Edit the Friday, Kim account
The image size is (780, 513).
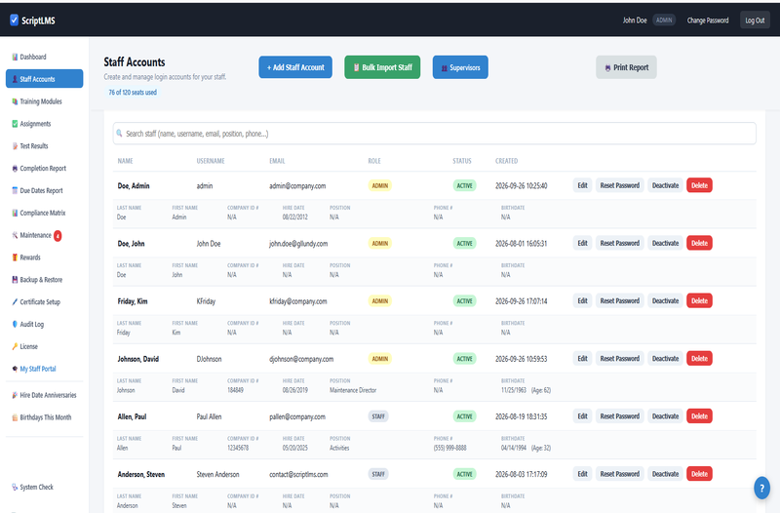[582, 300]
